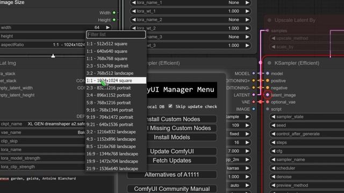Toggle Skip update check checkbox
344x193 pixels.
point(170,106)
